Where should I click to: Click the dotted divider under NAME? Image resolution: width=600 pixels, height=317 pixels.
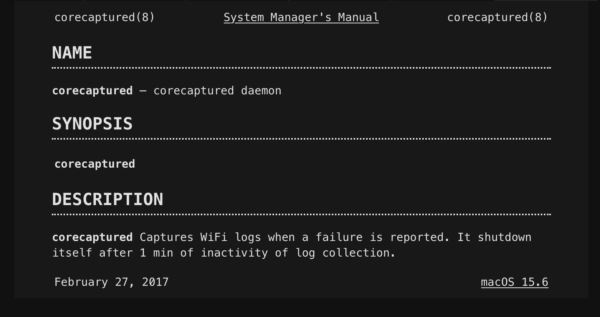click(301, 68)
